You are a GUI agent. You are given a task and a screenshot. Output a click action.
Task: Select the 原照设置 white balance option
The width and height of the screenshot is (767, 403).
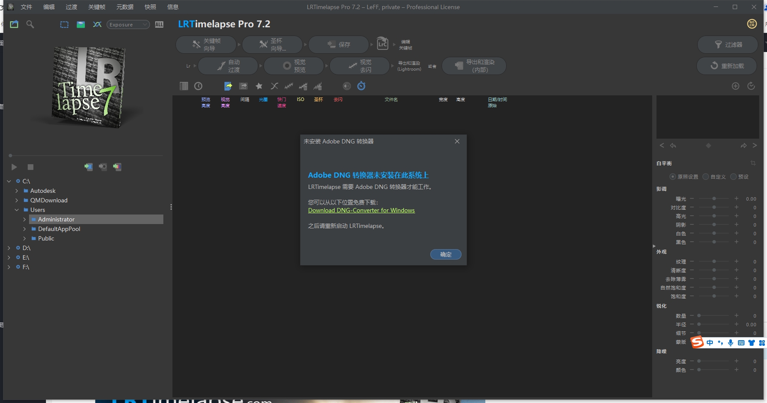[x=673, y=177]
